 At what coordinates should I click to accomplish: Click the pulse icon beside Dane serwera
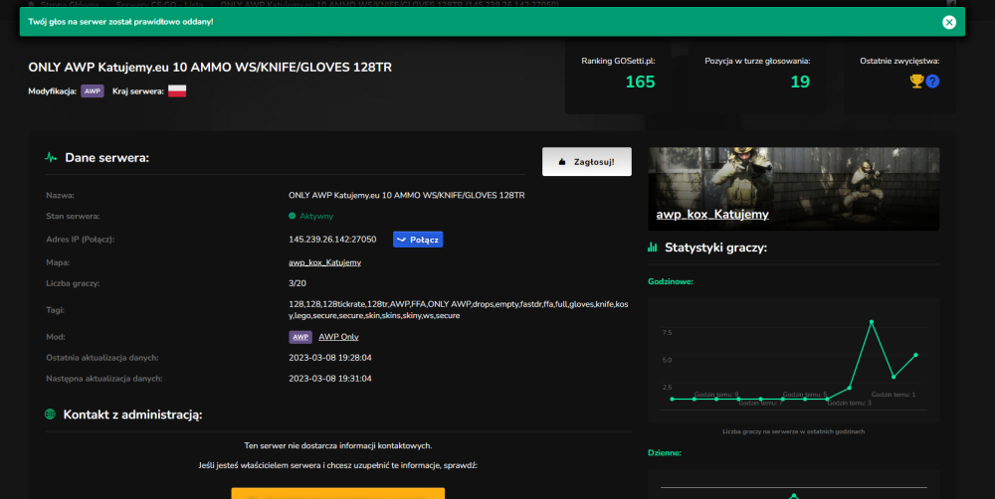[51, 157]
